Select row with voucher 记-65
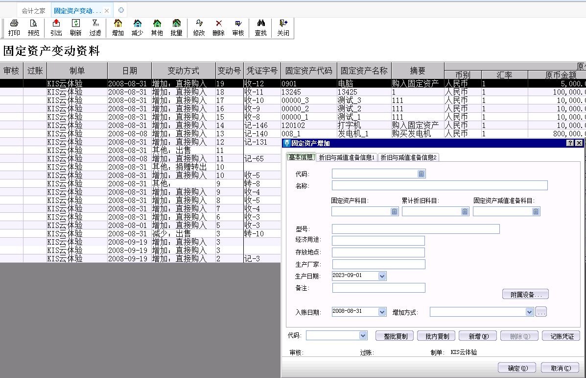Image resolution: width=586 pixels, height=378 pixels. pos(140,159)
